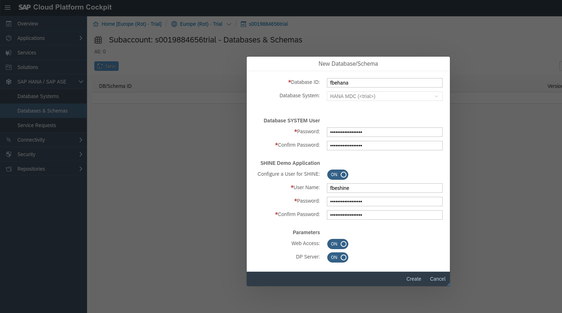Click the Applications cube icon
Viewport: 562px width, 313px height.
[9, 38]
